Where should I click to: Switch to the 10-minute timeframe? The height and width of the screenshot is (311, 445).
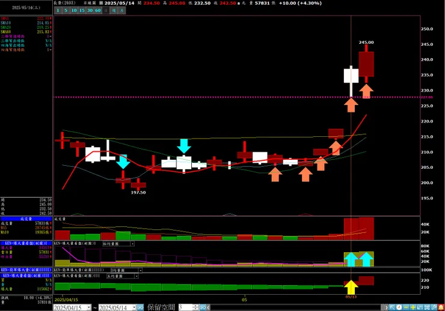pyautogui.click(x=74, y=10)
